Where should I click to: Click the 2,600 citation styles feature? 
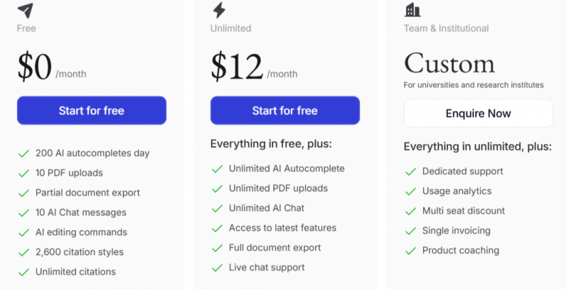(79, 251)
